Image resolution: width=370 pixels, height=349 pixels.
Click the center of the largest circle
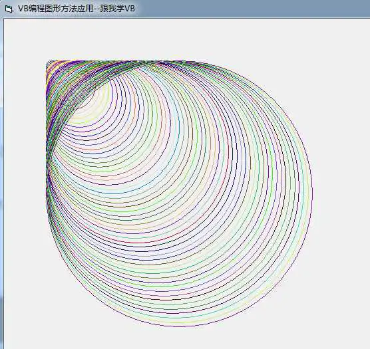[x=180, y=193]
